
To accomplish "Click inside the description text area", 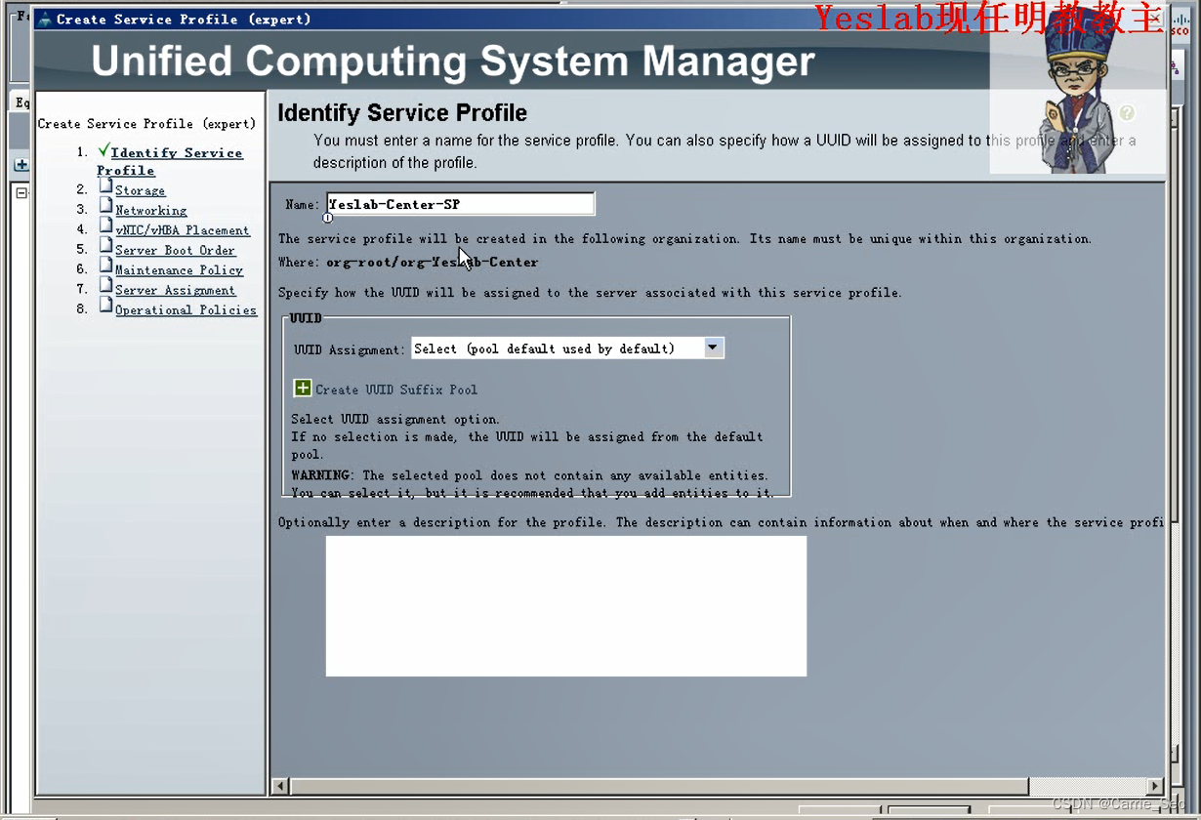I will 566,605.
